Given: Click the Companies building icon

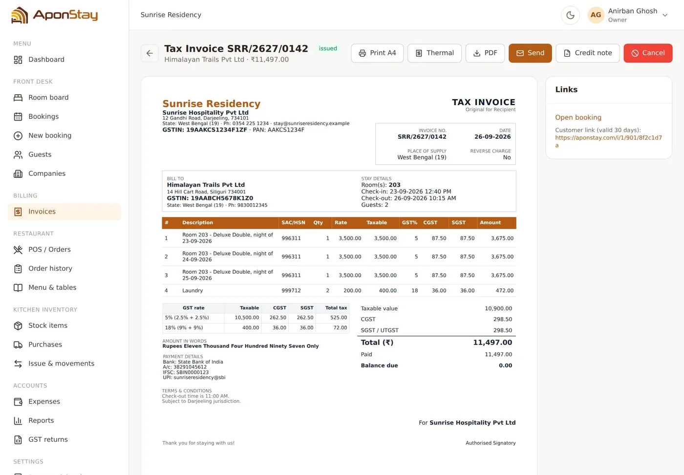Looking at the screenshot, I should [x=18, y=174].
